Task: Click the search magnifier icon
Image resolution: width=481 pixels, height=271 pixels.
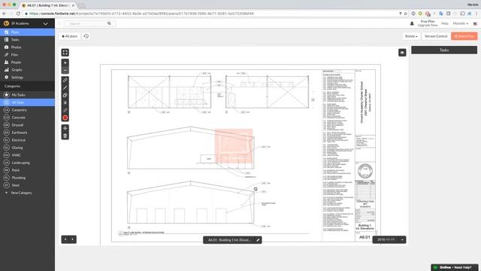Action: (x=109, y=23)
